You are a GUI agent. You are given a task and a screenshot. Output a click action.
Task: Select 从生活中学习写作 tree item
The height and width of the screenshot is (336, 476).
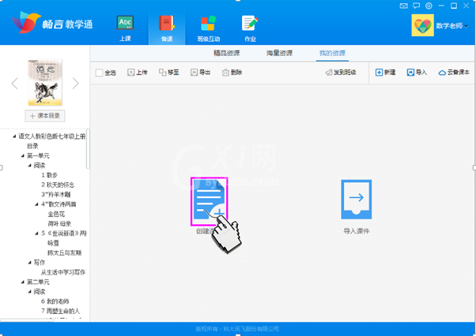click(63, 272)
